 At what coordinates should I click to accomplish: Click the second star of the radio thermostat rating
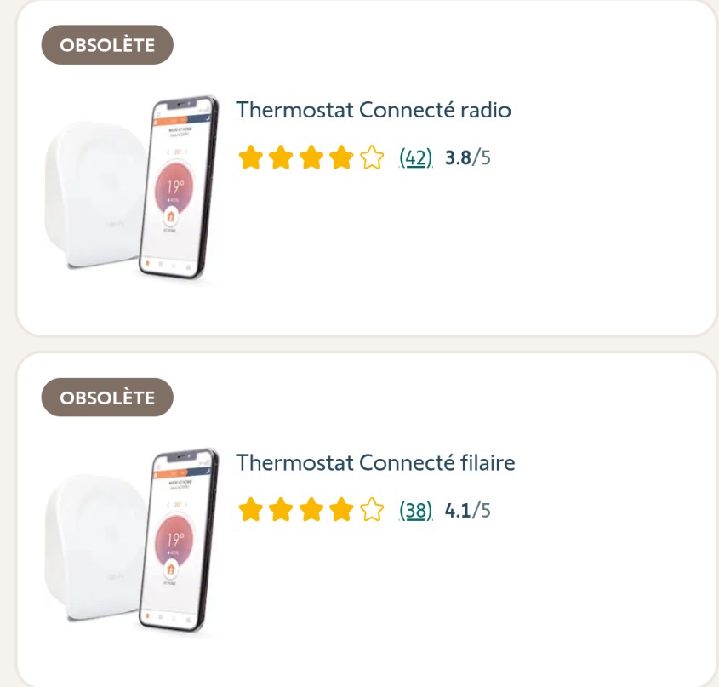[x=280, y=157]
